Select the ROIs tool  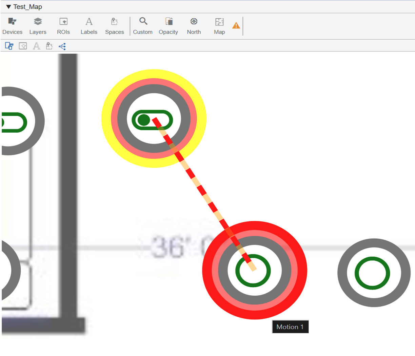(x=63, y=26)
